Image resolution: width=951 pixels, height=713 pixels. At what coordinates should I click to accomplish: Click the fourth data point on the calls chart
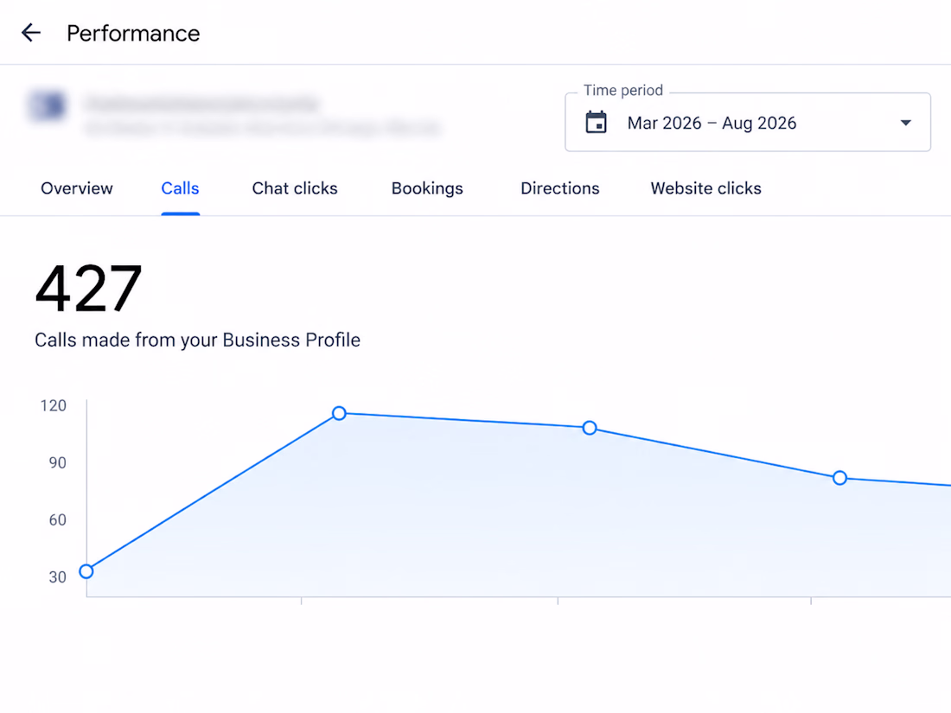tap(839, 478)
